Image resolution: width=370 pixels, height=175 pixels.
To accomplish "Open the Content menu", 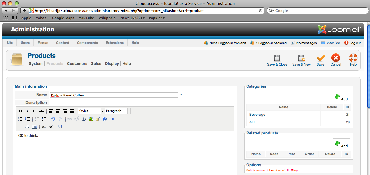I will click(62, 43).
